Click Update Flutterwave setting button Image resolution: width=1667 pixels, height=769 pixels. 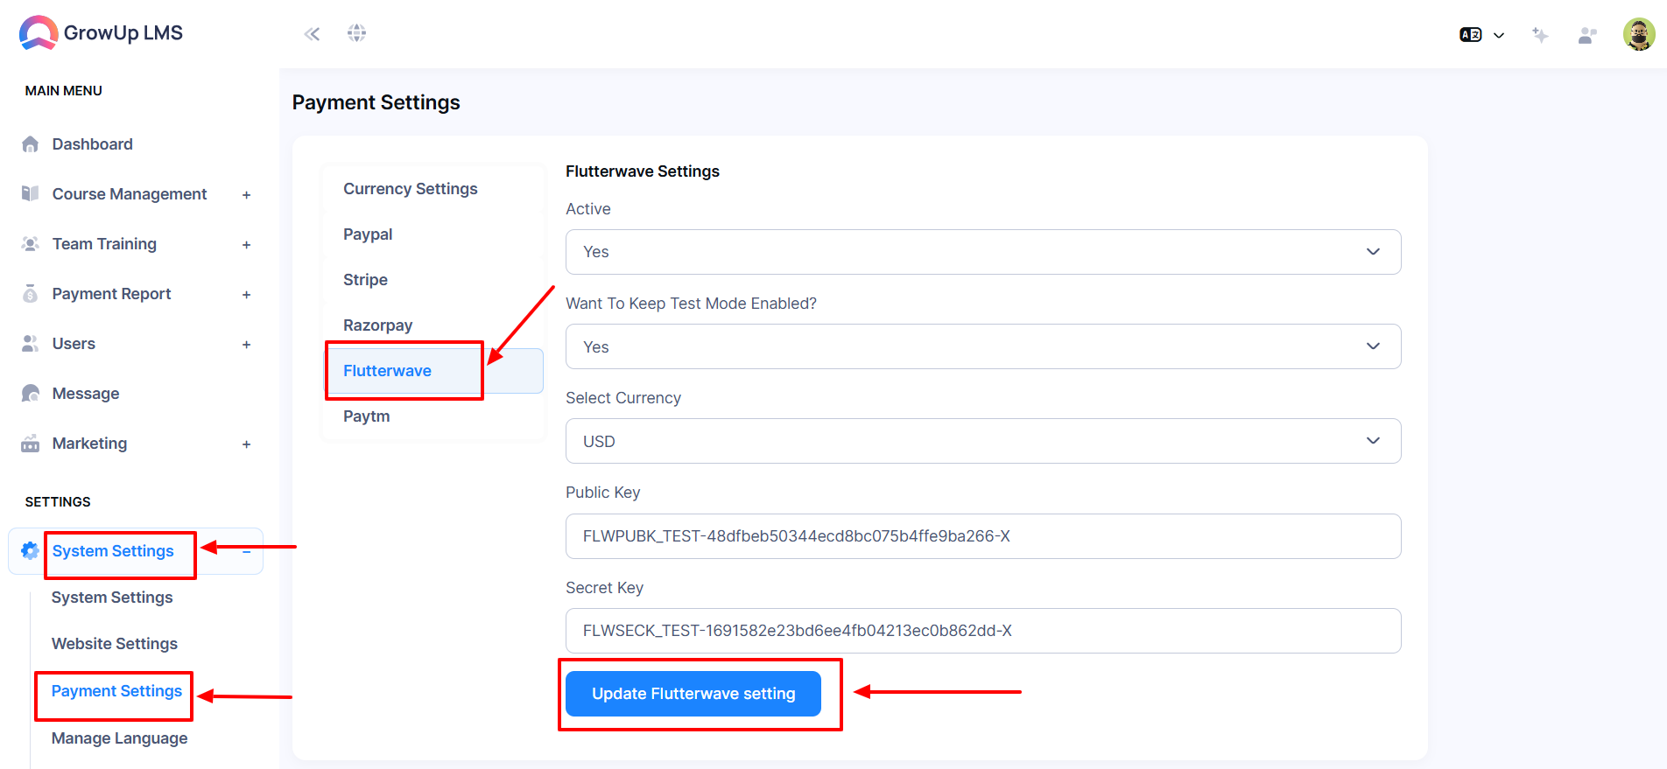[693, 694]
